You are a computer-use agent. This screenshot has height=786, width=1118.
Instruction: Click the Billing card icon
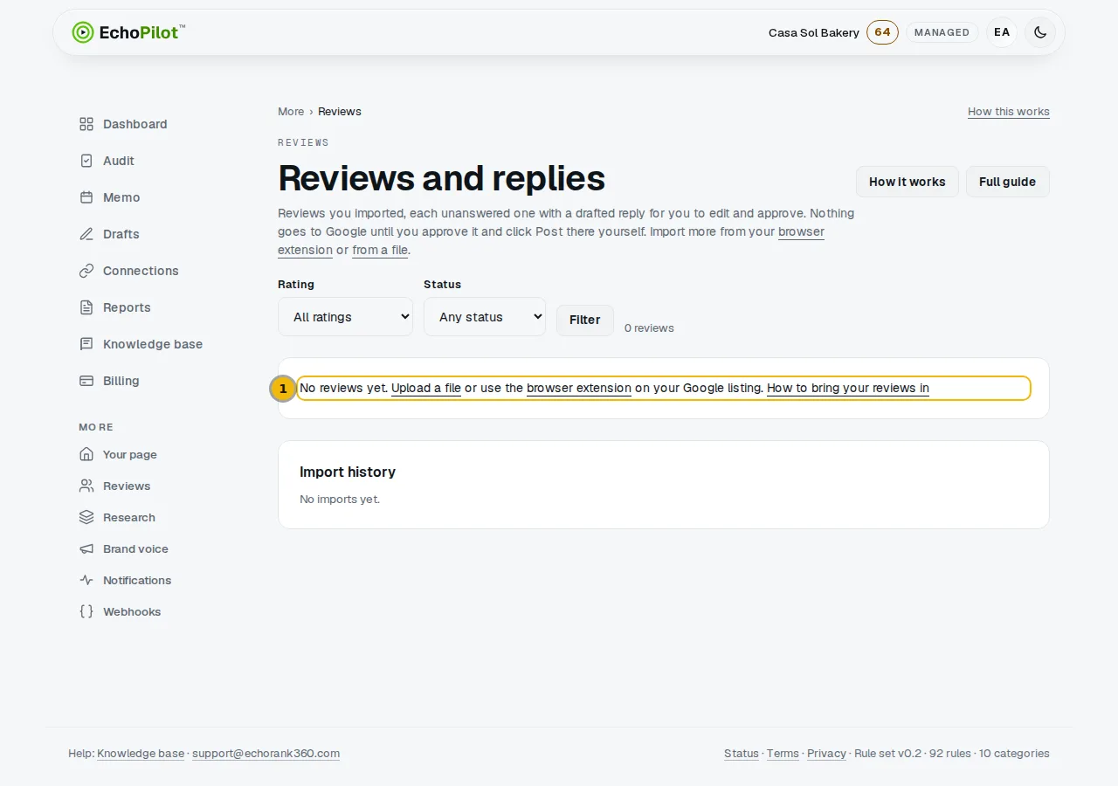point(86,381)
